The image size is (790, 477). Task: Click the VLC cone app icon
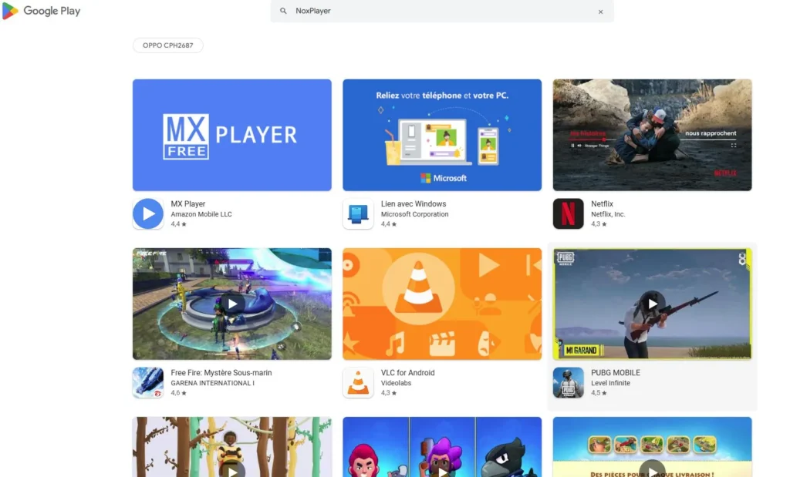(x=358, y=383)
